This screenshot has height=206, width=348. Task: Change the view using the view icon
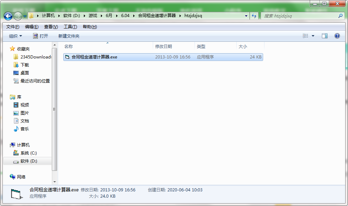[x=306, y=36]
